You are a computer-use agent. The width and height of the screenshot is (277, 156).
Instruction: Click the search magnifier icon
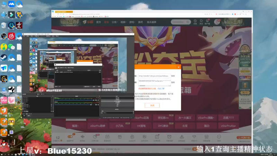pyautogui.click(x=188, y=22)
